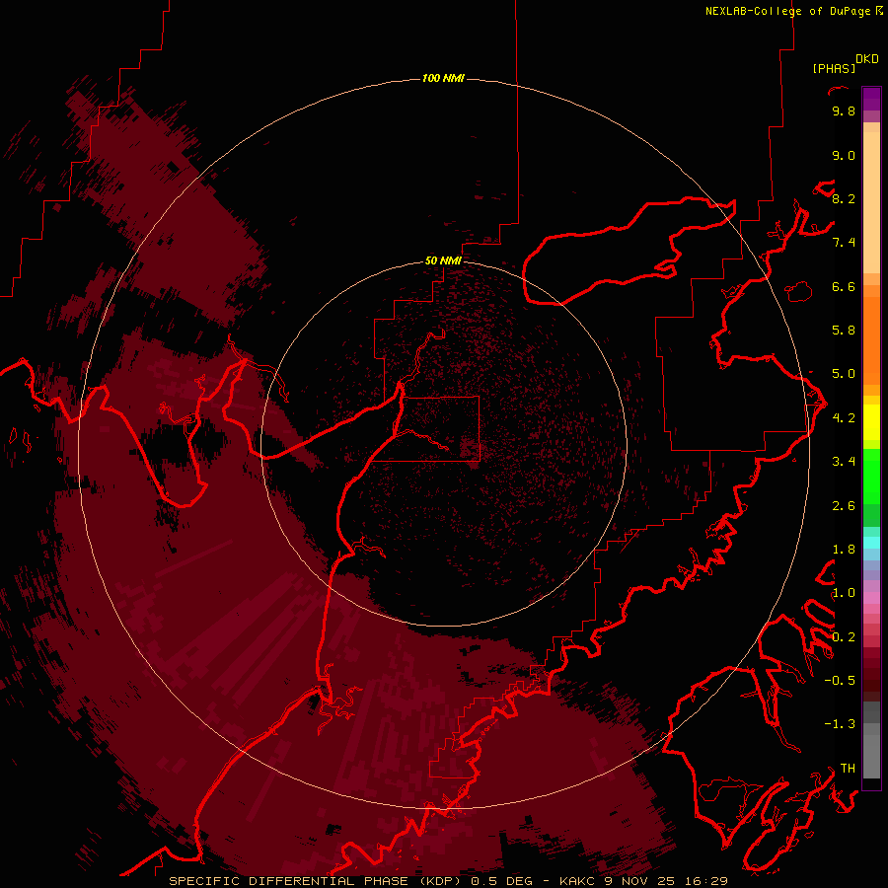Click the purple top band of color scale
The width and height of the screenshot is (888, 888).
pyautogui.click(x=871, y=99)
